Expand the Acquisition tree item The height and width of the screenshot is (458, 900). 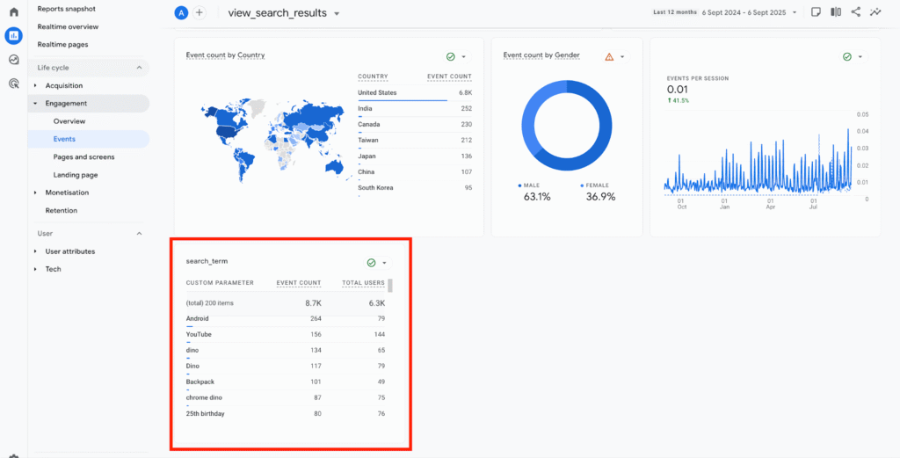(x=35, y=86)
